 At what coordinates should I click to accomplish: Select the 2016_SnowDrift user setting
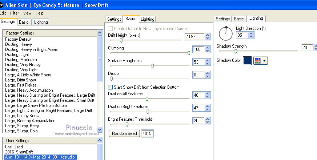[x=19, y=152]
